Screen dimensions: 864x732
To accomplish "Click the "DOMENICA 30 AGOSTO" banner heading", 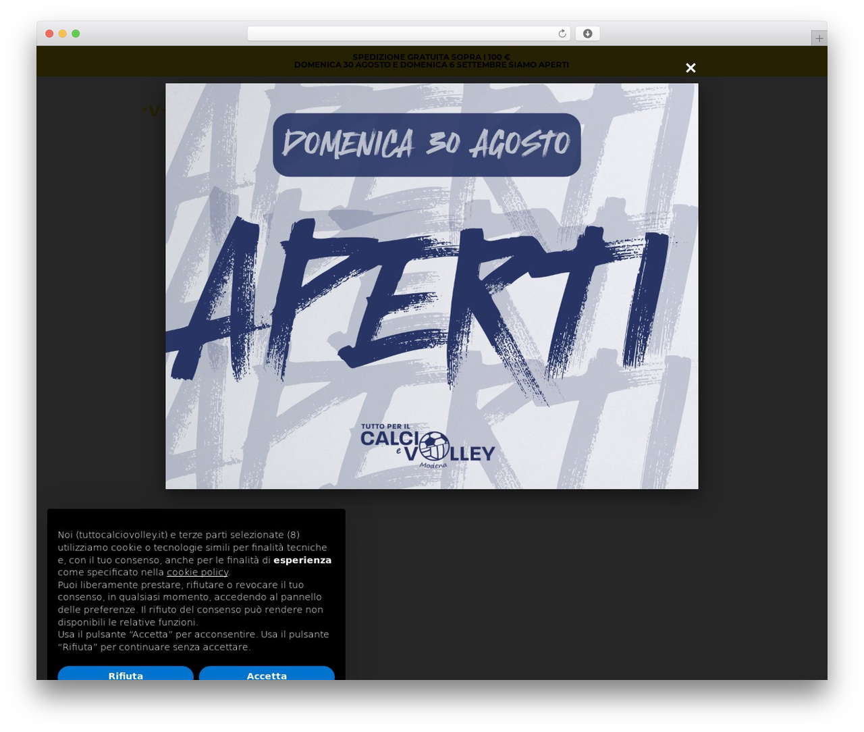I will point(427,145).
